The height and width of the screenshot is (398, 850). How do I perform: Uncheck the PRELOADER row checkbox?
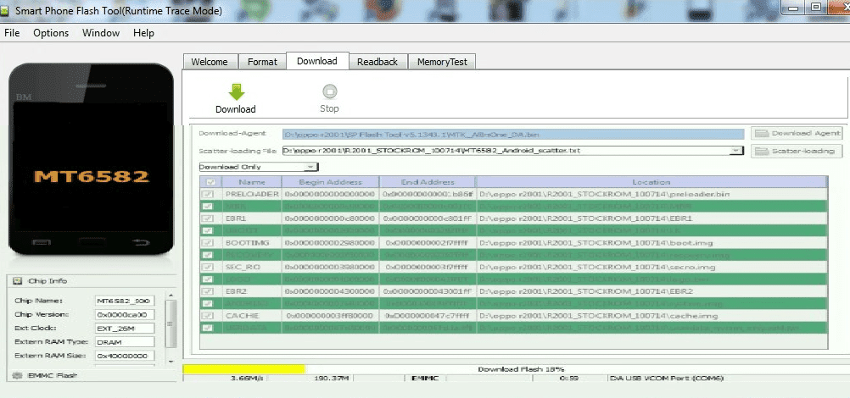coord(208,195)
